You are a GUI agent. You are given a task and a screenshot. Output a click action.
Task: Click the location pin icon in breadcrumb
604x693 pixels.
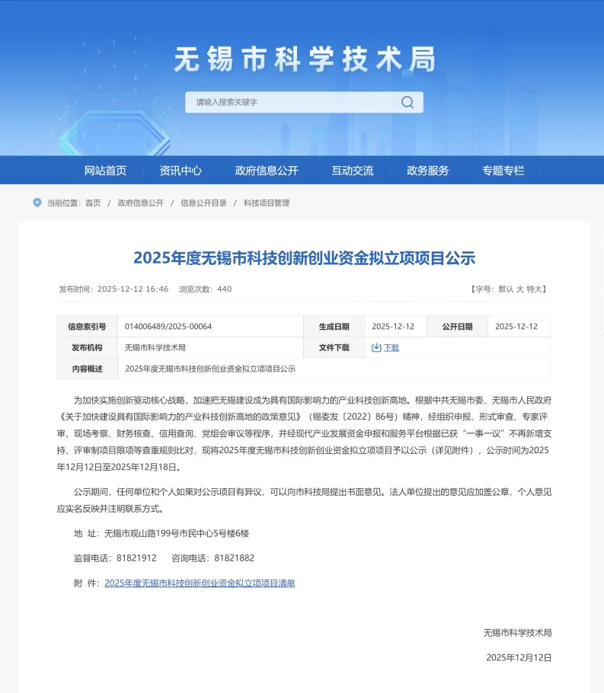pos(37,203)
